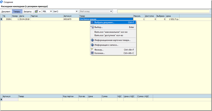Click the НДС column header
The image size is (212, 111).
[x=120, y=96]
